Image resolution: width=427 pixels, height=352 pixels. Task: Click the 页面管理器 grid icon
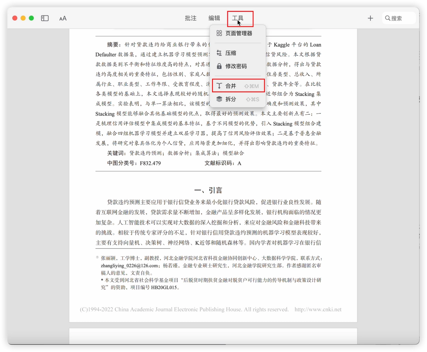219,33
